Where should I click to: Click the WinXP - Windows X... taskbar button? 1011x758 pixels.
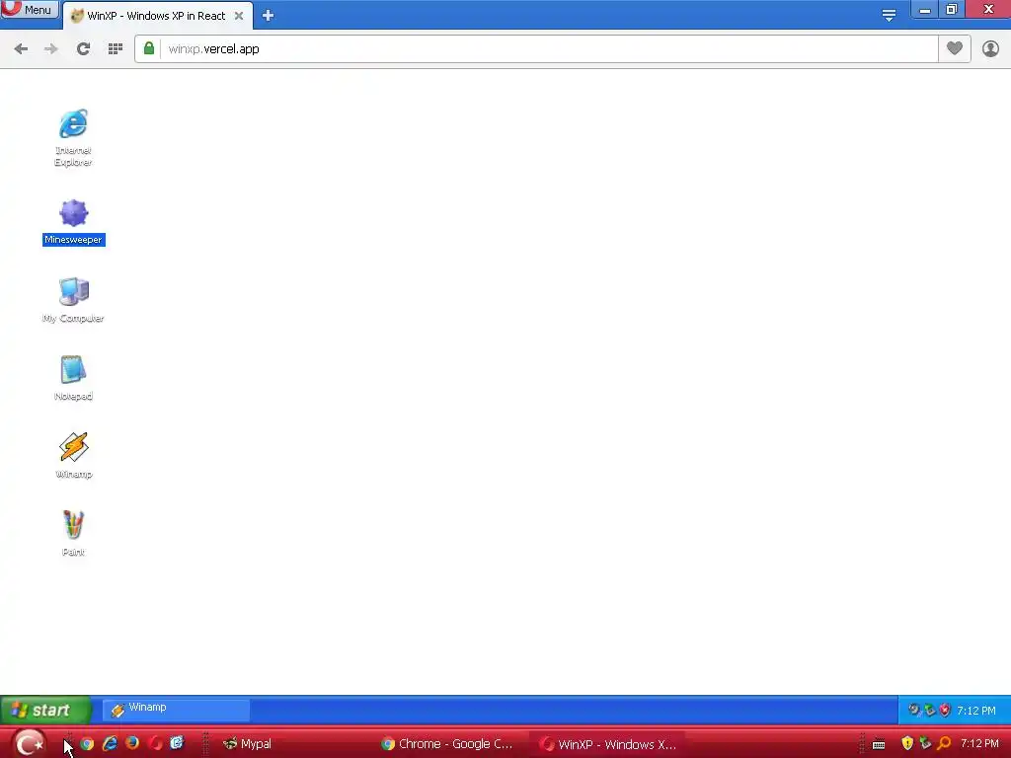click(x=609, y=744)
